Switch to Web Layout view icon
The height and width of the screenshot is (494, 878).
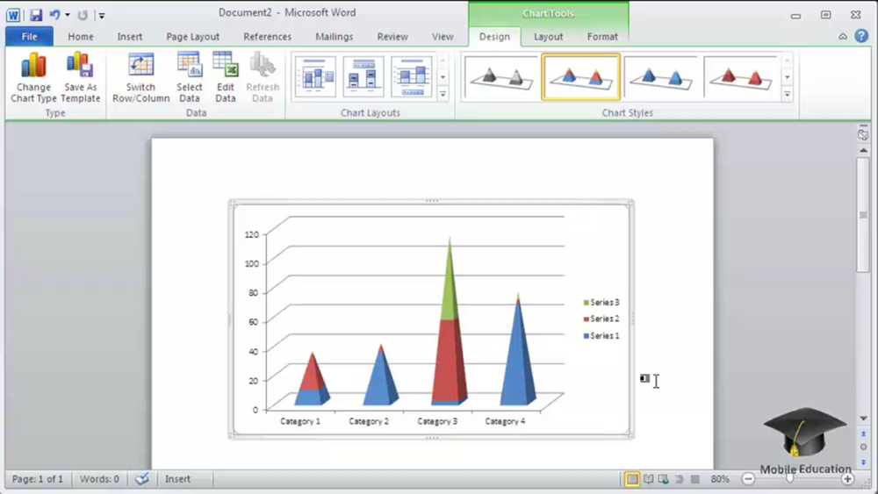[664, 479]
